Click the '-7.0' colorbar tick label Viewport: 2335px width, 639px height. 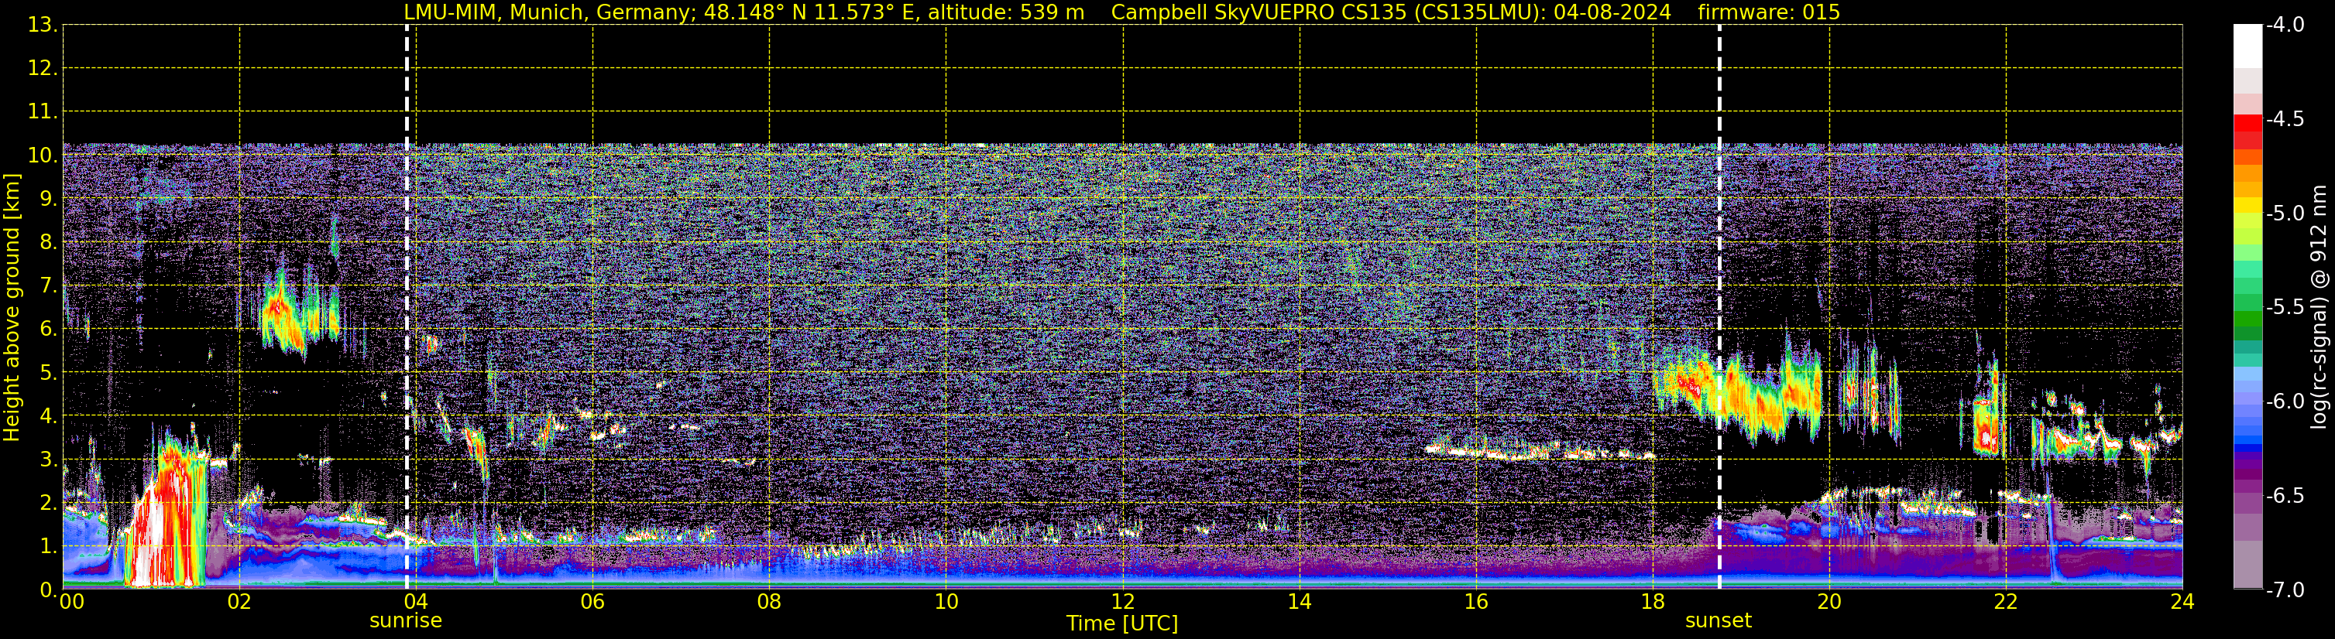coord(2284,589)
